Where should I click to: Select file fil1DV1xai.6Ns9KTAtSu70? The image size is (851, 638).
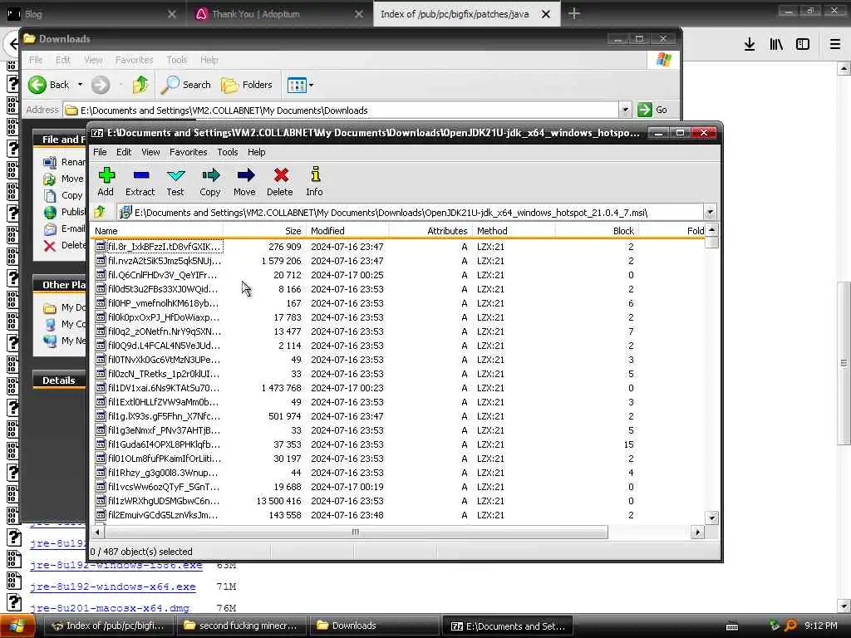point(157,388)
